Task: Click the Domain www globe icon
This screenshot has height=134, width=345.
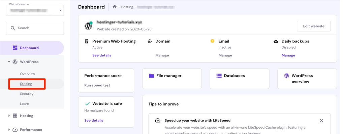Action: point(150,41)
